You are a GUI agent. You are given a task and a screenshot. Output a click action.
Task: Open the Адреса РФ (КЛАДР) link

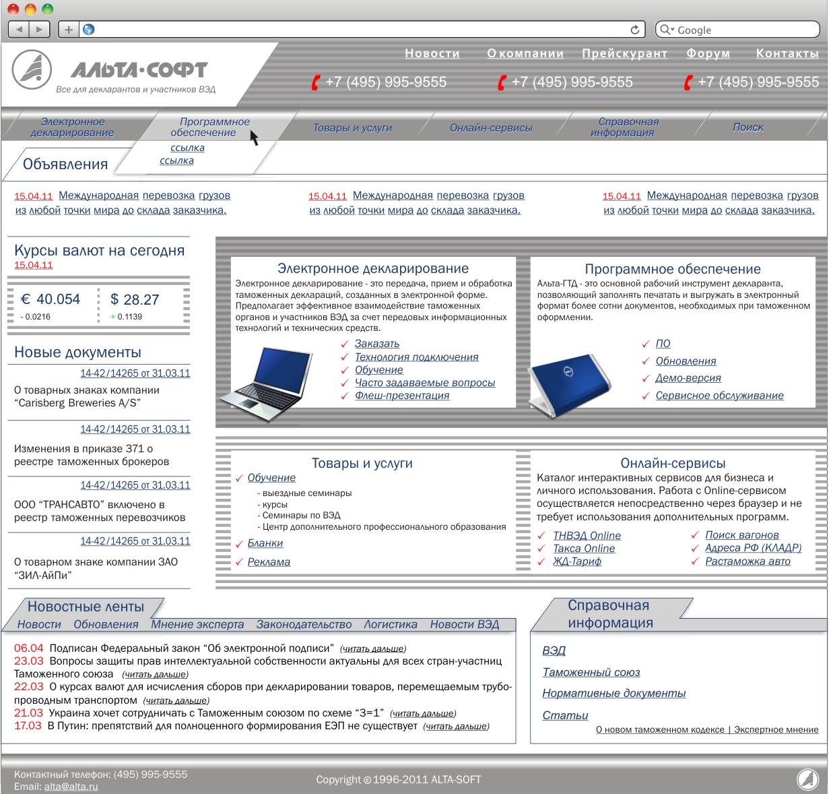[x=753, y=548]
